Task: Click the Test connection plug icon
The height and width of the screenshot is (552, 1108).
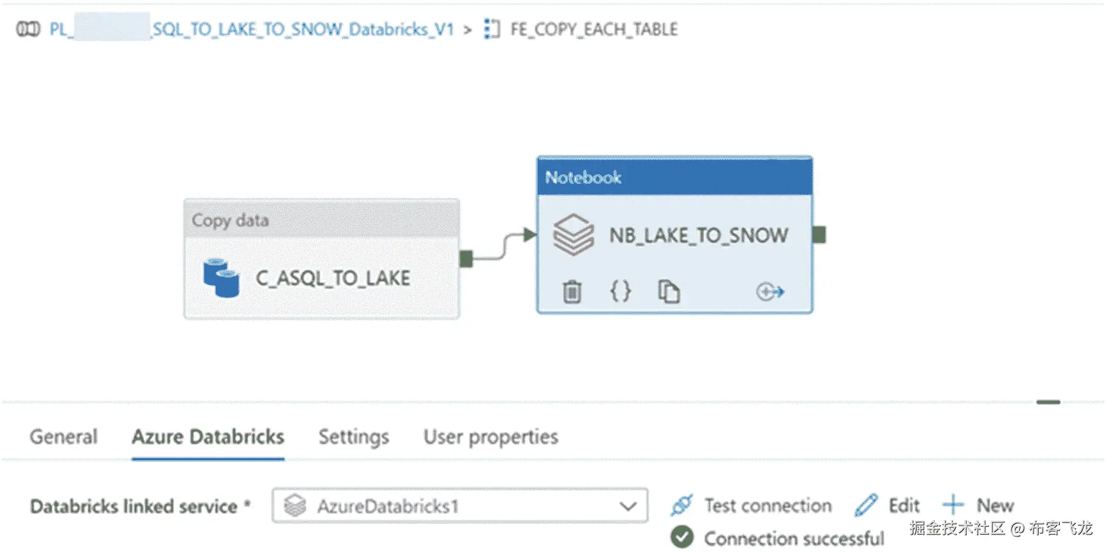Action: click(x=682, y=505)
